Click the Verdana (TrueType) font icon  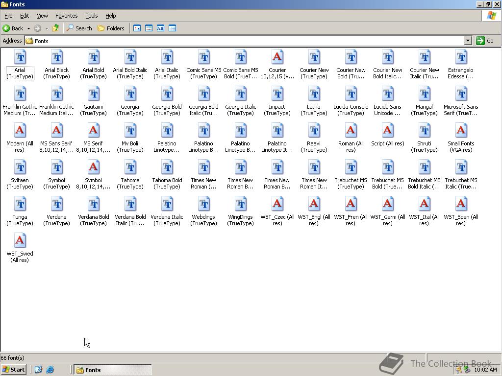click(x=57, y=204)
